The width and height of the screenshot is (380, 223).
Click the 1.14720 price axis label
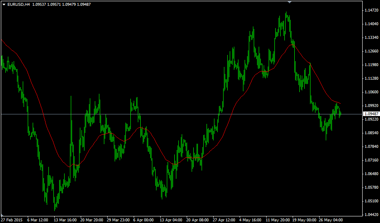click(372, 10)
